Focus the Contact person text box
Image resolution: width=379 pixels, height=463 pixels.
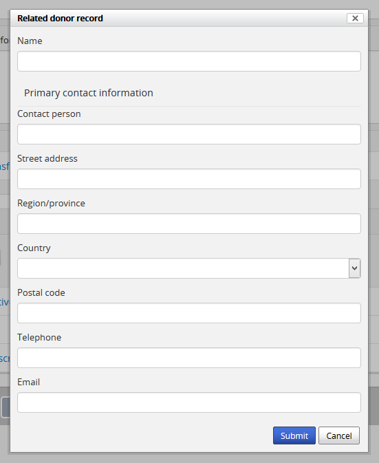click(x=189, y=134)
